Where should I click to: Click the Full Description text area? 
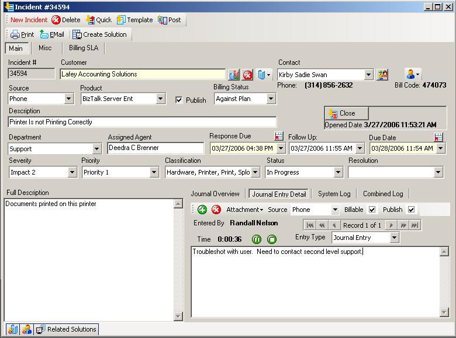(x=89, y=260)
